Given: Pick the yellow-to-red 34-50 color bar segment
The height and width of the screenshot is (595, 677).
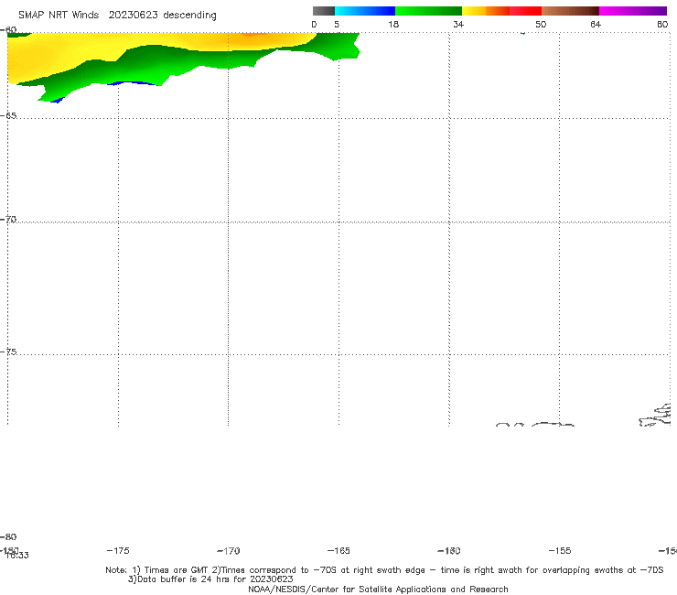Looking at the screenshot, I should (x=501, y=11).
